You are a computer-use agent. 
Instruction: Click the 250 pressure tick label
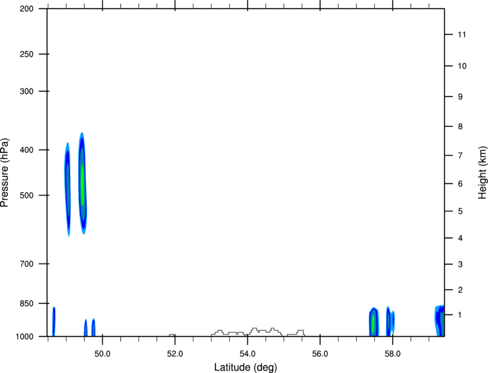coord(27,54)
